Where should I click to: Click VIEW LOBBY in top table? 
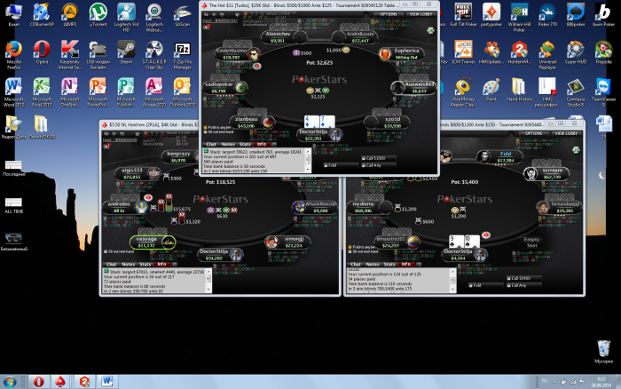point(421,14)
